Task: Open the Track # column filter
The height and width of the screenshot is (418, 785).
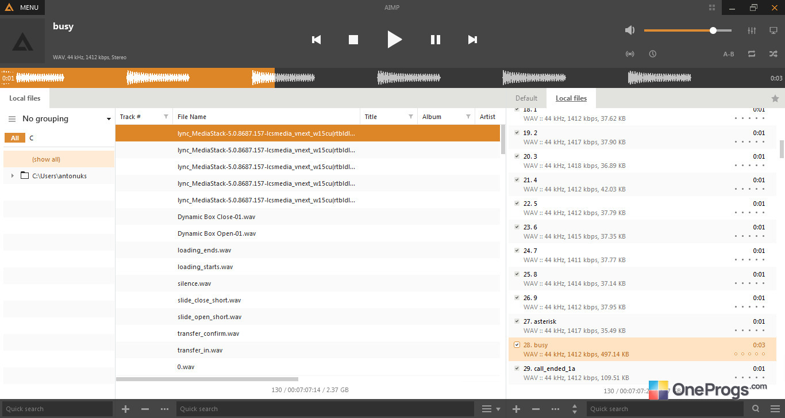Action: [x=166, y=117]
